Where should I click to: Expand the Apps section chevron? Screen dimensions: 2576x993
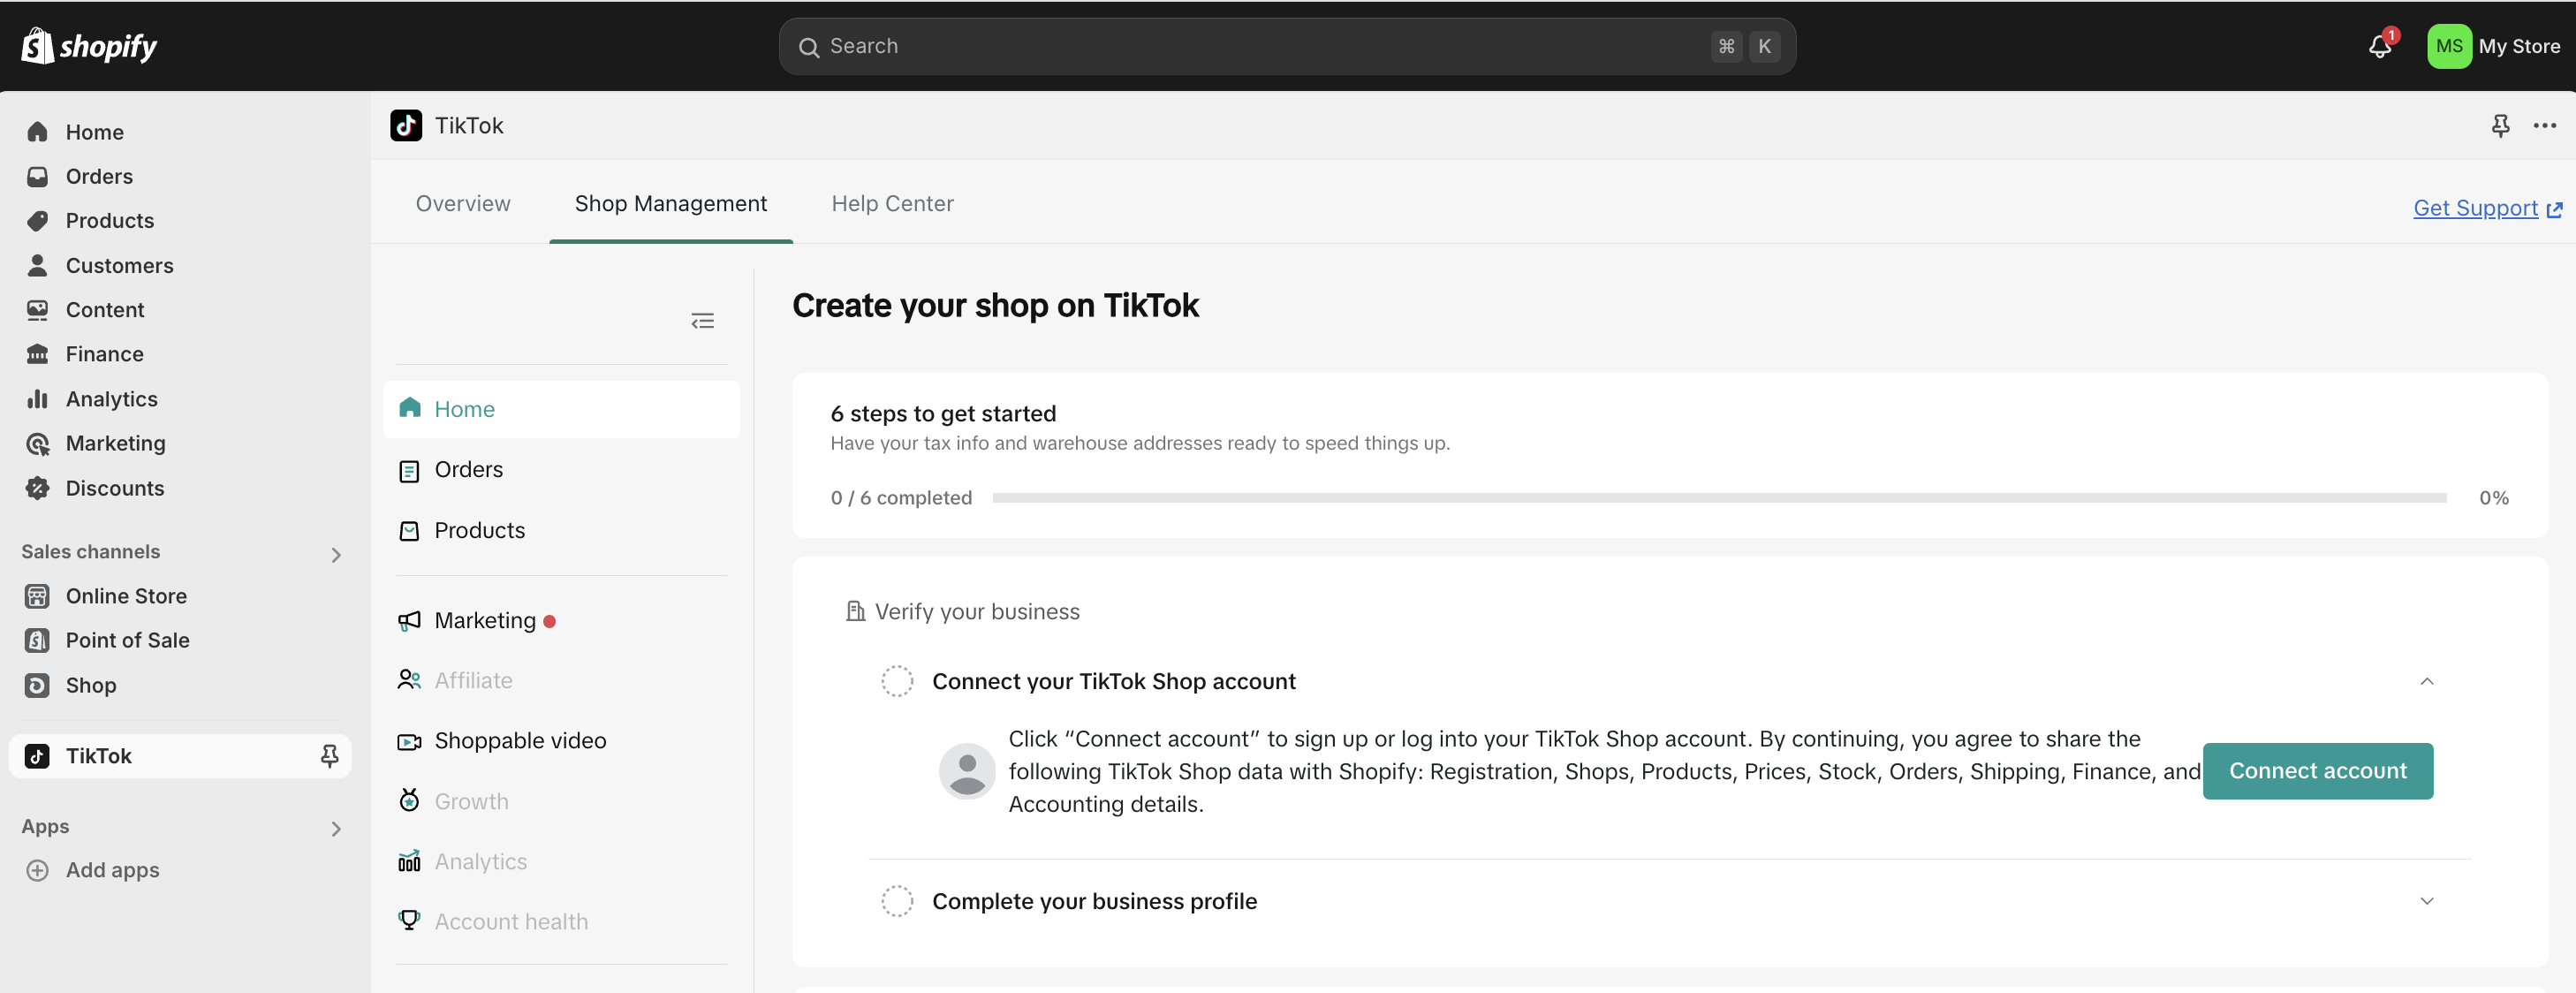336,828
